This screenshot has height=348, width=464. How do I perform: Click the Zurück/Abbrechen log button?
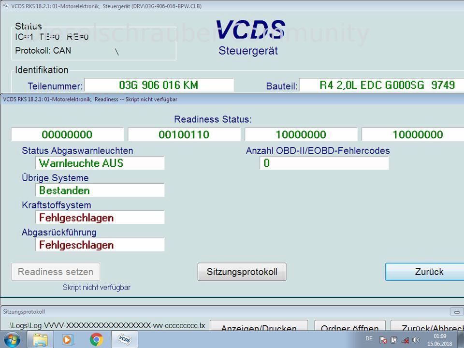click(427, 325)
